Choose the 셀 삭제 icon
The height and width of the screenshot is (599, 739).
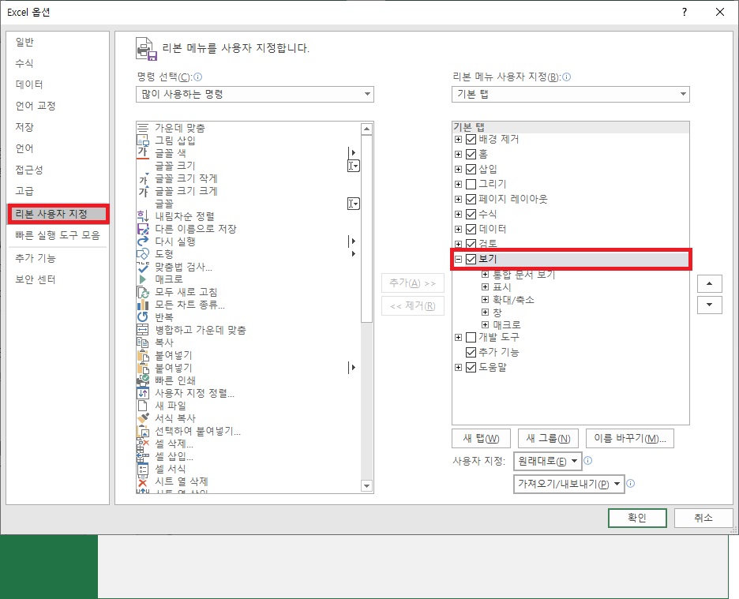[142, 444]
